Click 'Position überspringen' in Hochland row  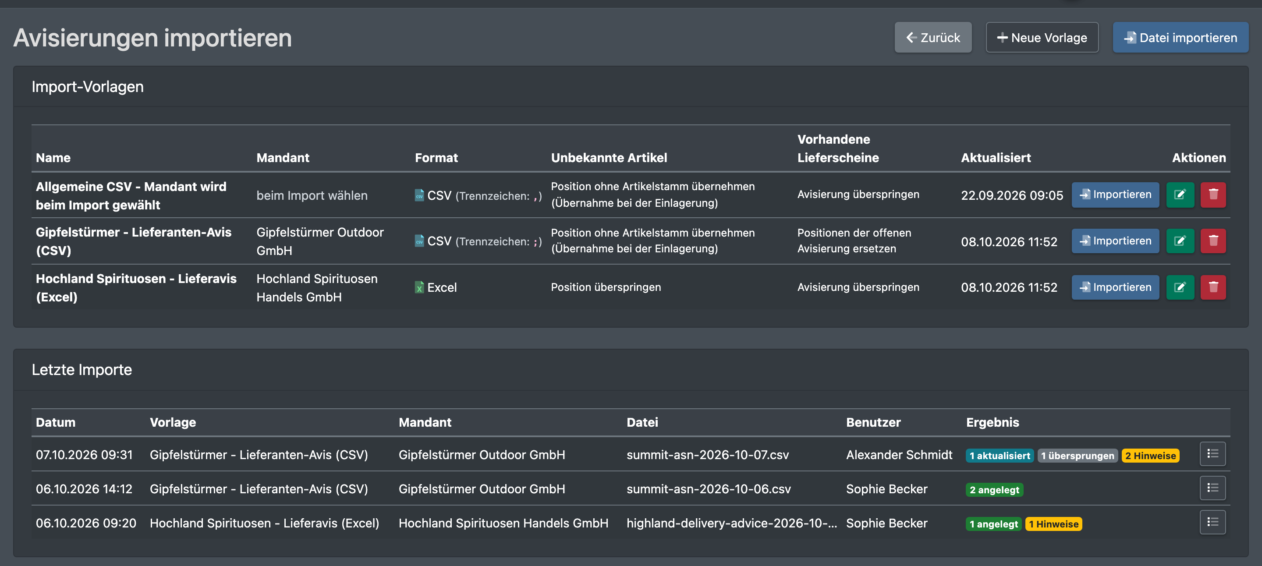606,287
